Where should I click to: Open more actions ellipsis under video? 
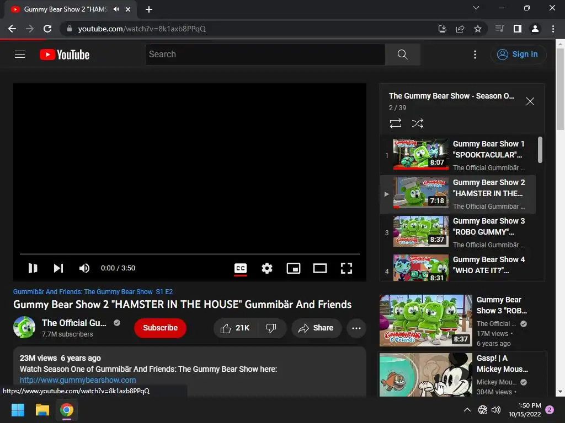point(356,328)
